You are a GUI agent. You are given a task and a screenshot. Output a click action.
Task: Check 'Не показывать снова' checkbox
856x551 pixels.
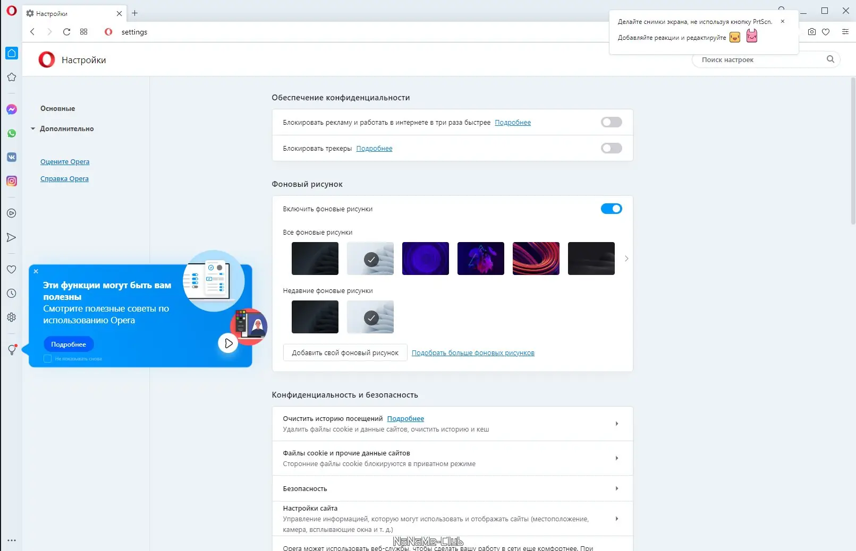tap(47, 359)
